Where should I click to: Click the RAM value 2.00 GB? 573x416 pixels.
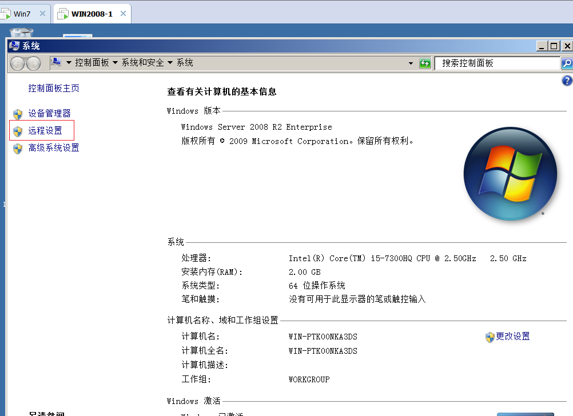305,272
